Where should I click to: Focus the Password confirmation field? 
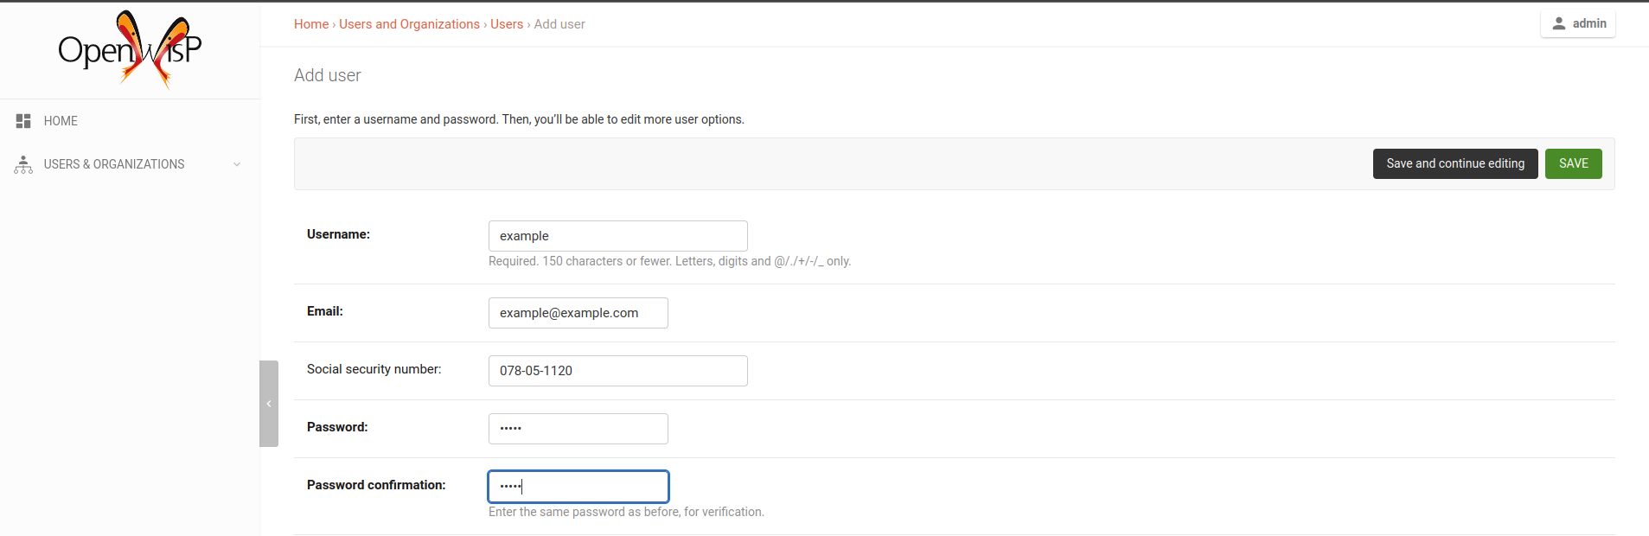[578, 487]
